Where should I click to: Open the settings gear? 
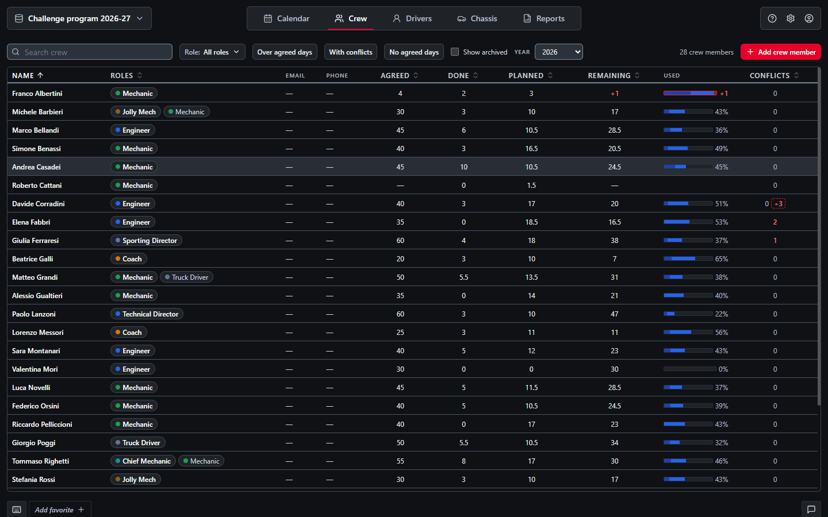tap(791, 18)
